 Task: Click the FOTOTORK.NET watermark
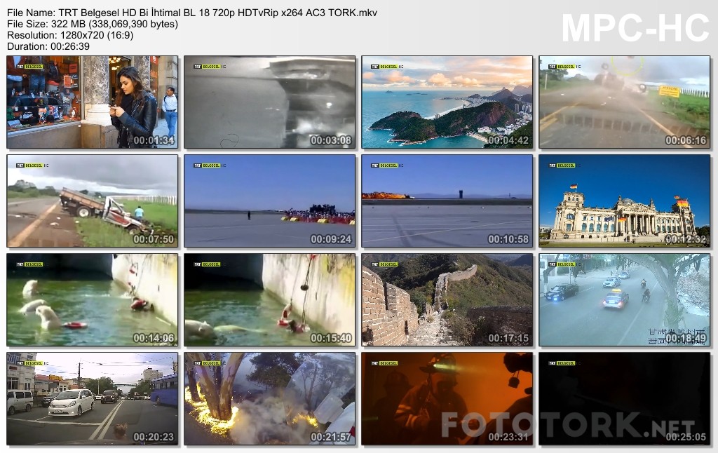pyautogui.click(x=567, y=424)
